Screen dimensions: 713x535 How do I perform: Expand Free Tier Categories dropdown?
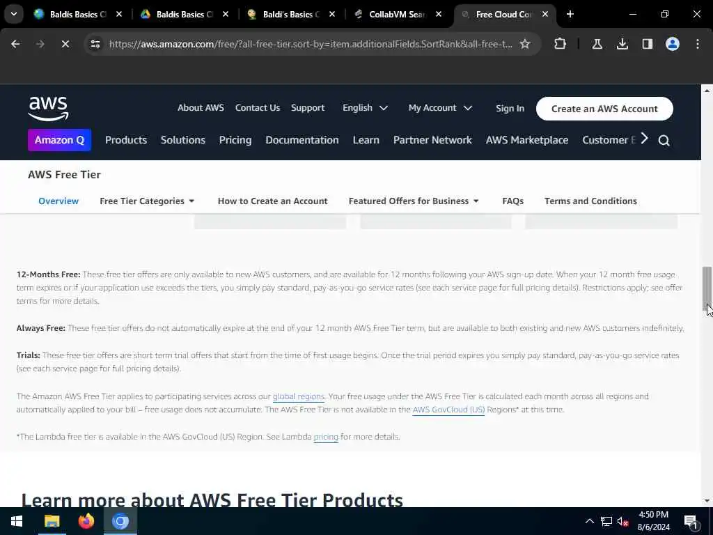(x=147, y=201)
